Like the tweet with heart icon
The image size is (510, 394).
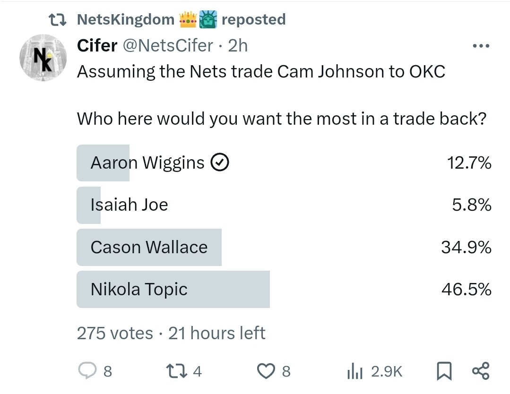(x=266, y=371)
